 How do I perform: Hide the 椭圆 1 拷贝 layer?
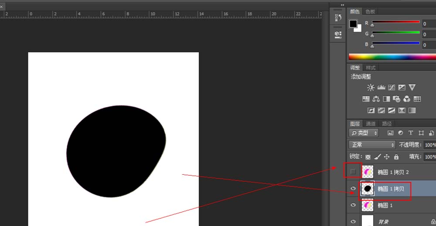(353, 189)
